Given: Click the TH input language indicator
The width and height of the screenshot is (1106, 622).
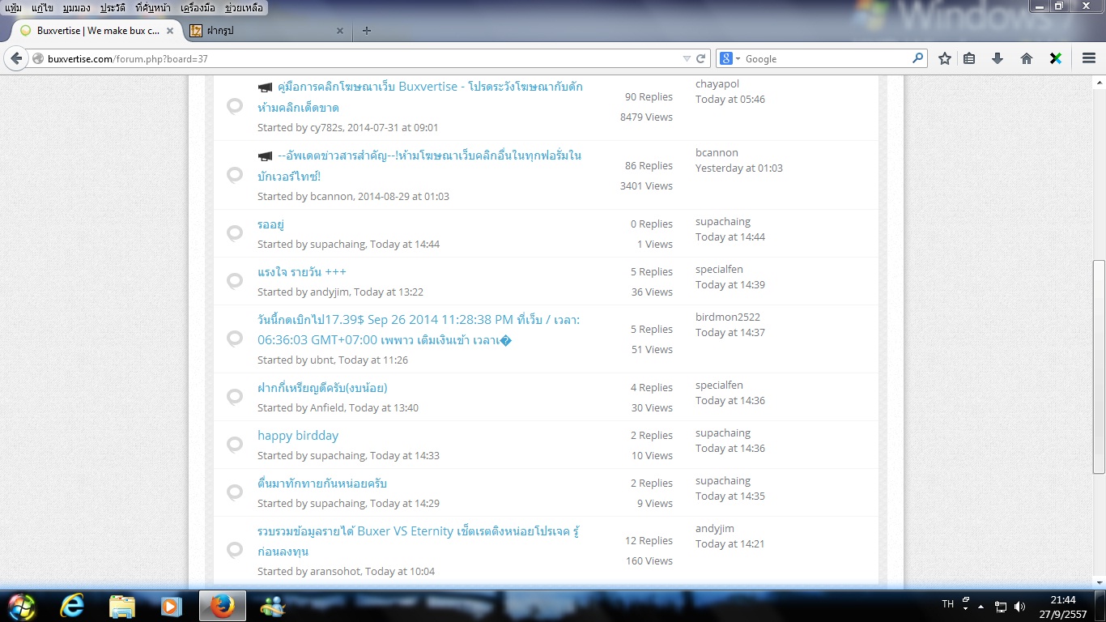Looking at the screenshot, I should coord(948,604).
